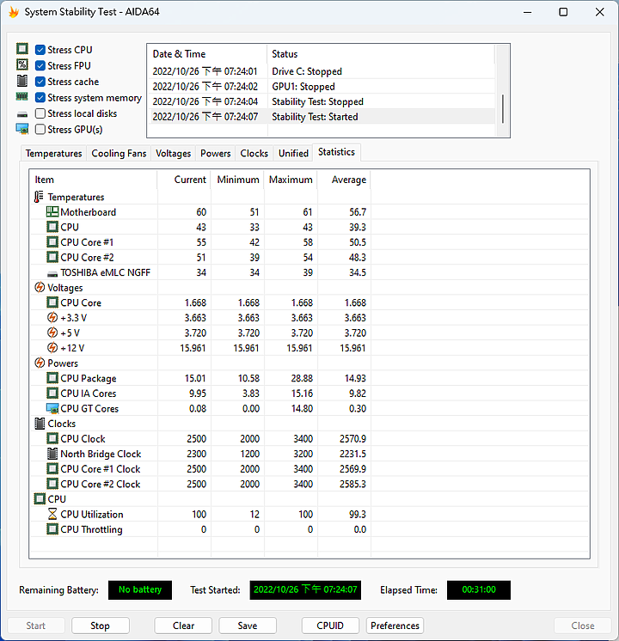
Task: Click the thermometer icon of Temperatures group
Action: pos(39,197)
